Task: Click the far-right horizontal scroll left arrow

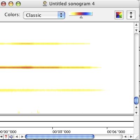Action: (125, 136)
